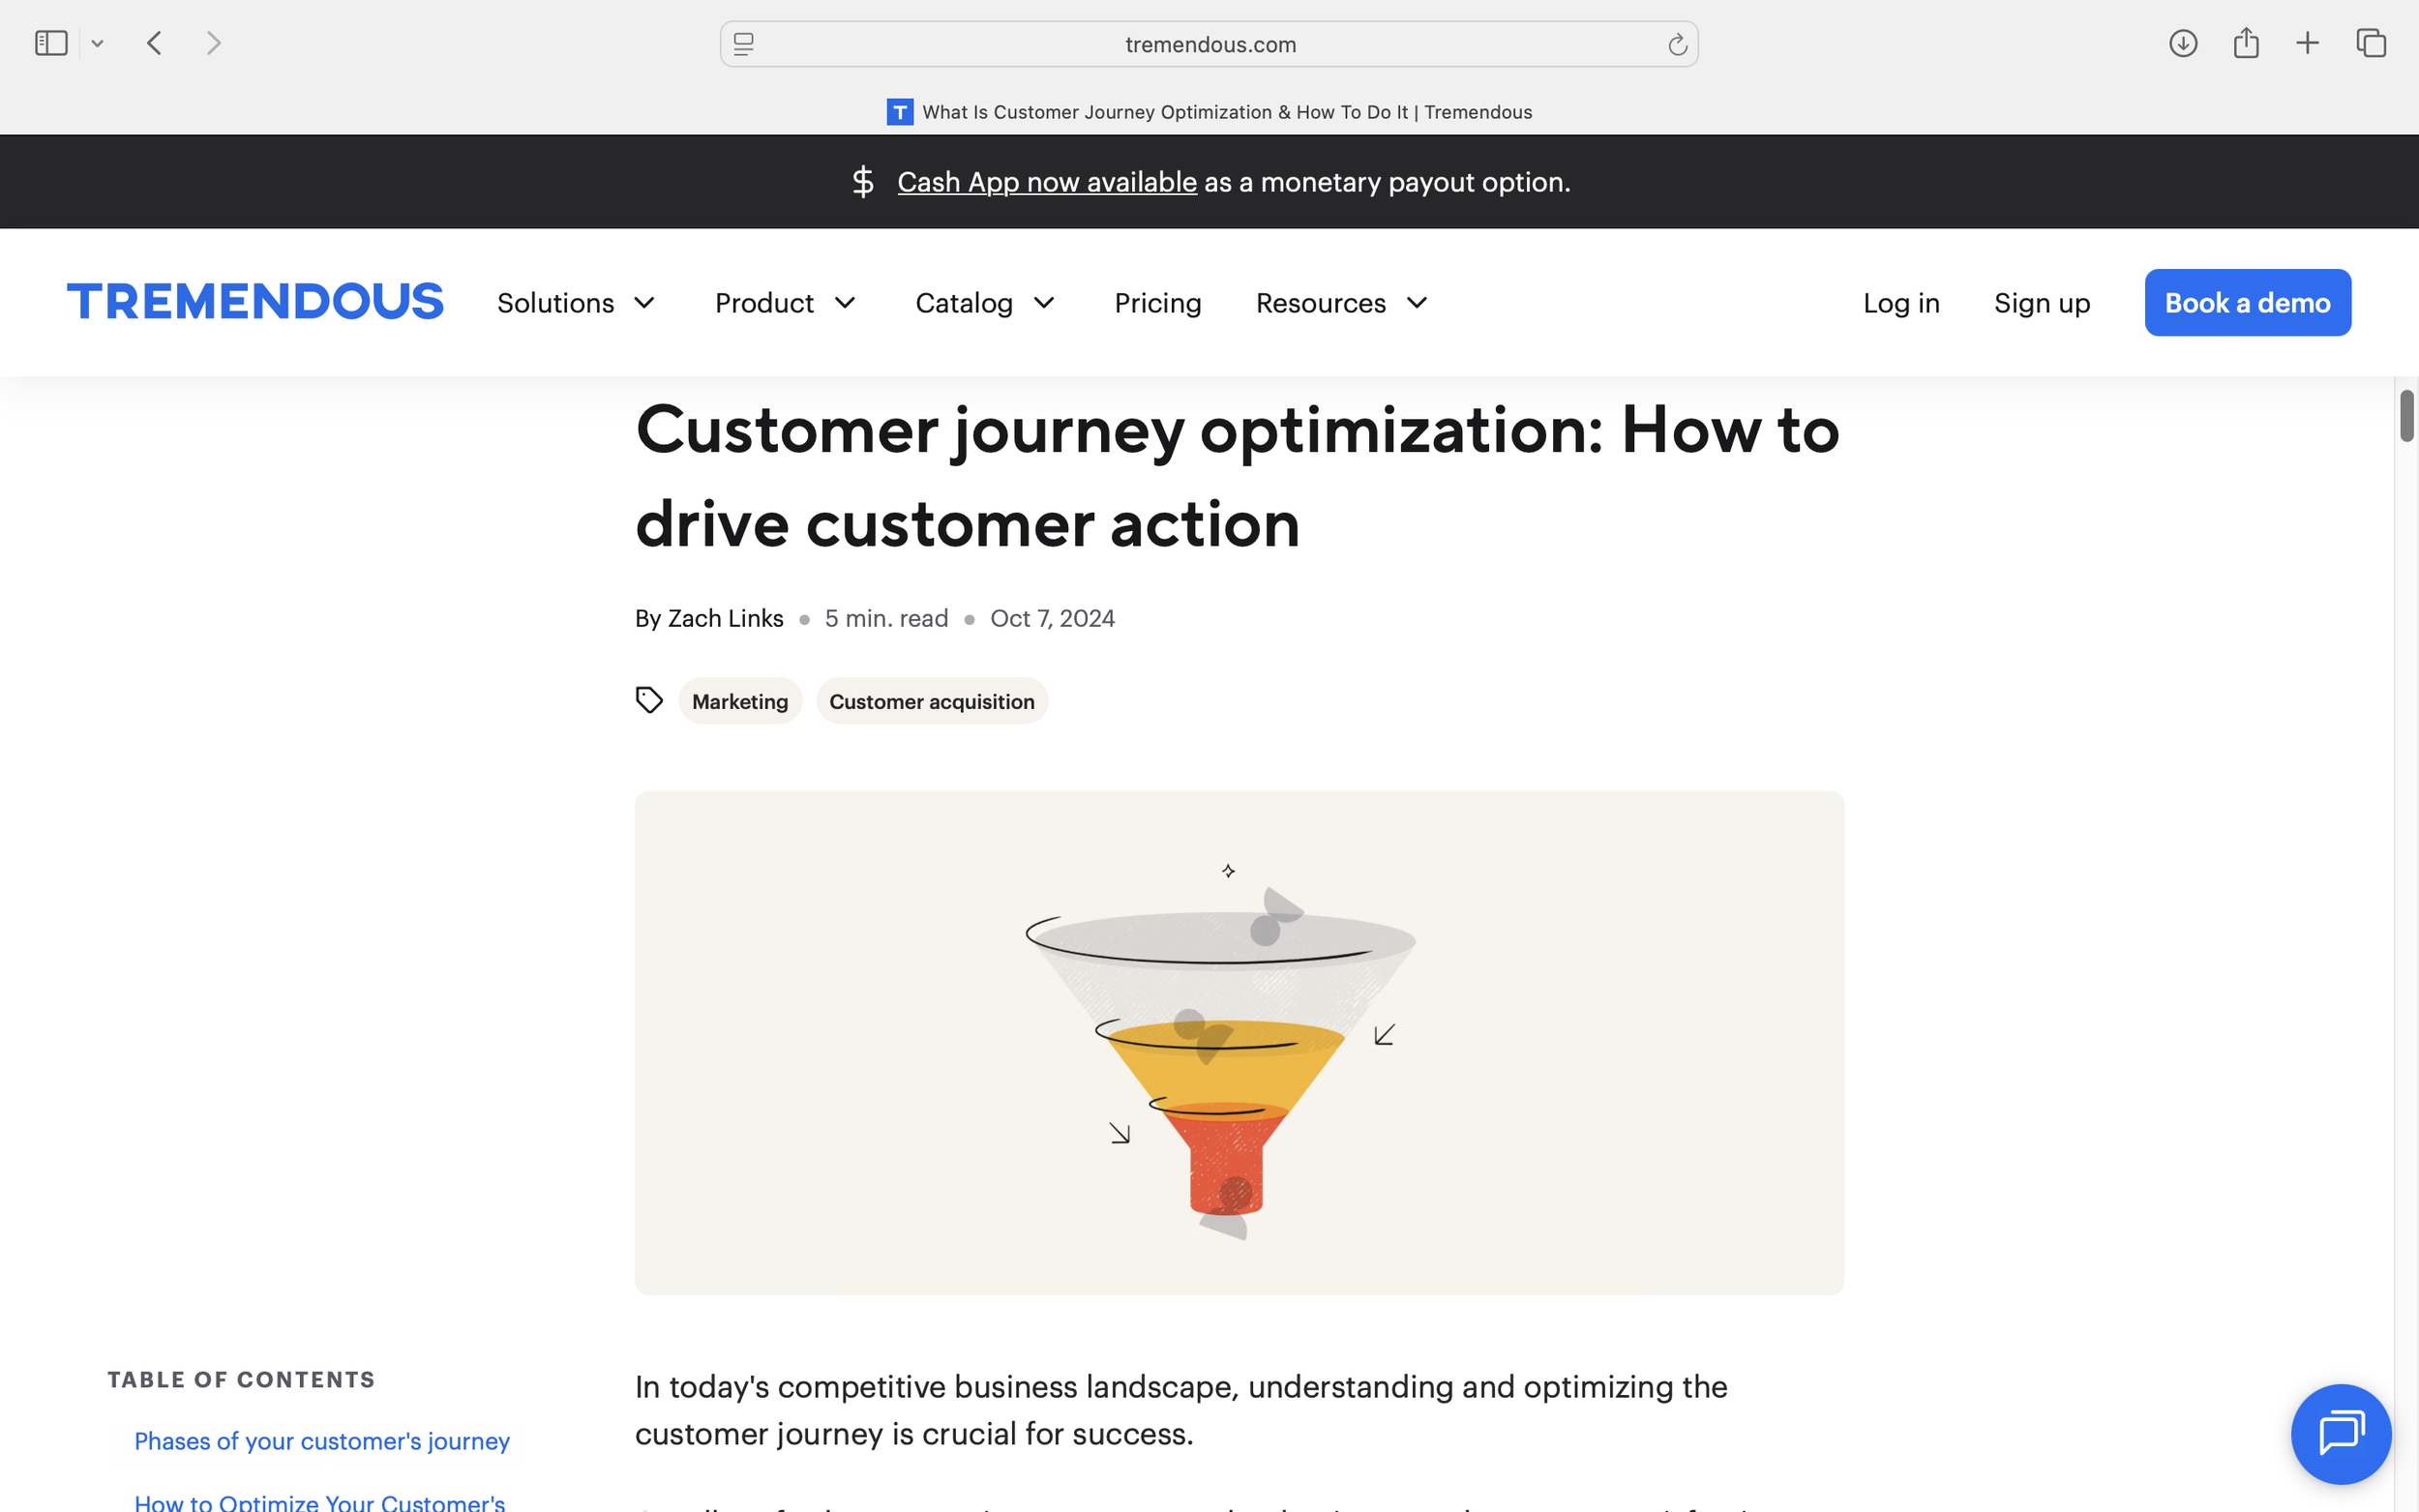Select the Tremendous article tab

[x=1209, y=112]
